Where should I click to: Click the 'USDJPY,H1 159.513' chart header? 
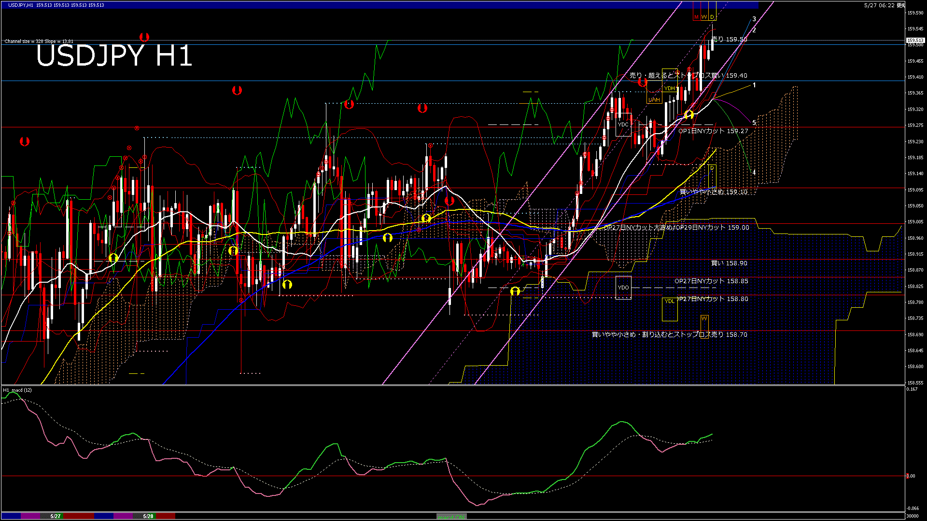coord(30,5)
